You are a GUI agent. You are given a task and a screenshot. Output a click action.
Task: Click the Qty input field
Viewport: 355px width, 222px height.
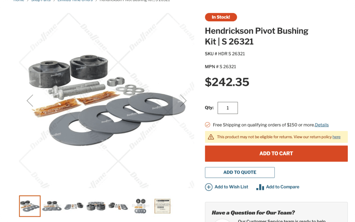point(228,108)
